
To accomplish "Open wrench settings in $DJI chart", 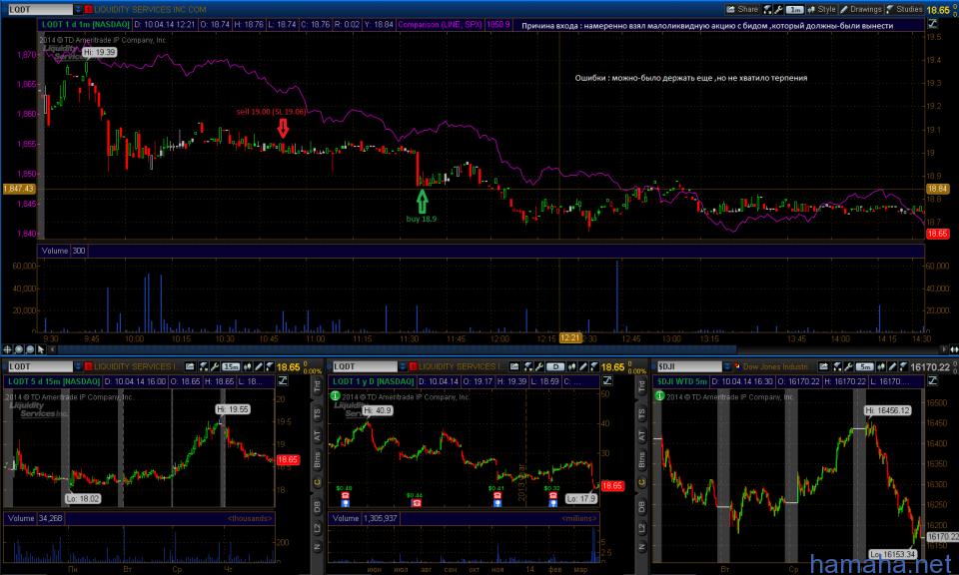I will [848, 366].
